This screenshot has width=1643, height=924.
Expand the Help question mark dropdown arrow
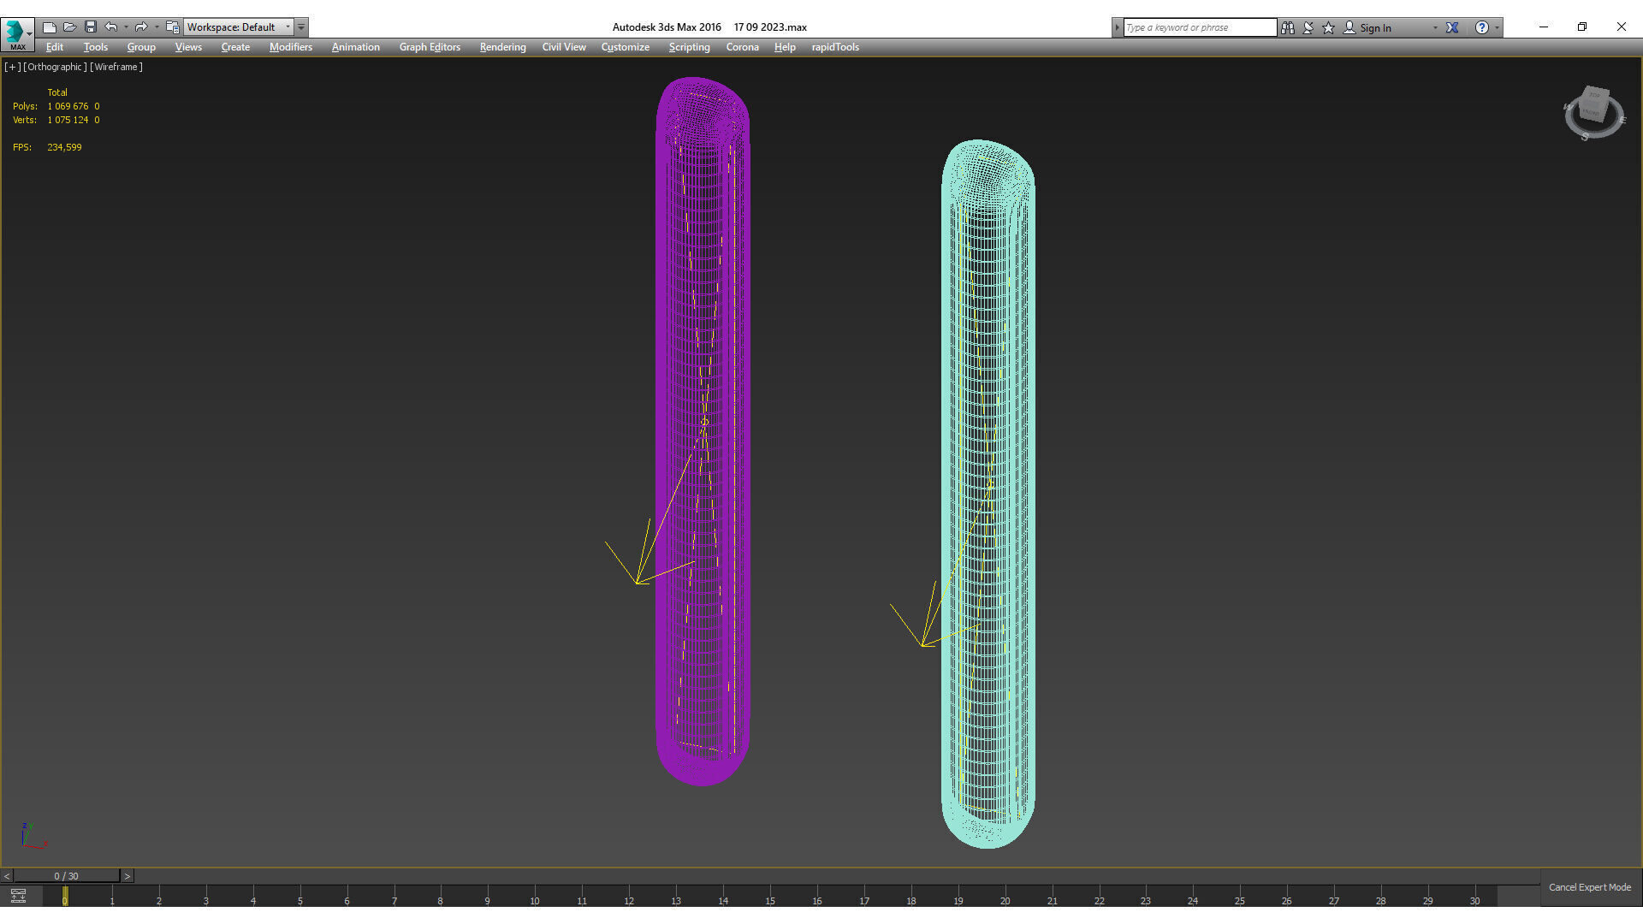pos(1497,27)
